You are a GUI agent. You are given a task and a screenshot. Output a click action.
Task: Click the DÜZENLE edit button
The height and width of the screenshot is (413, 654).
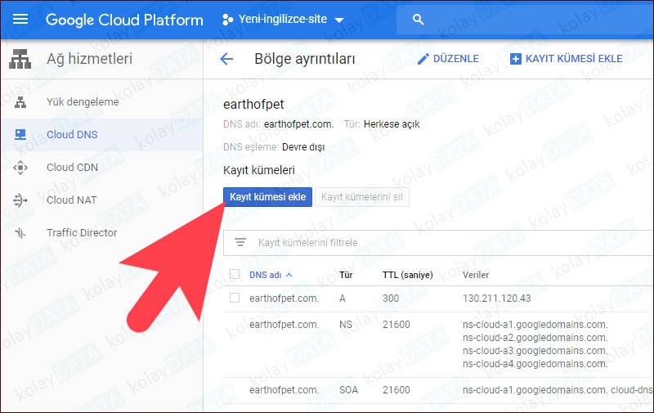point(448,59)
